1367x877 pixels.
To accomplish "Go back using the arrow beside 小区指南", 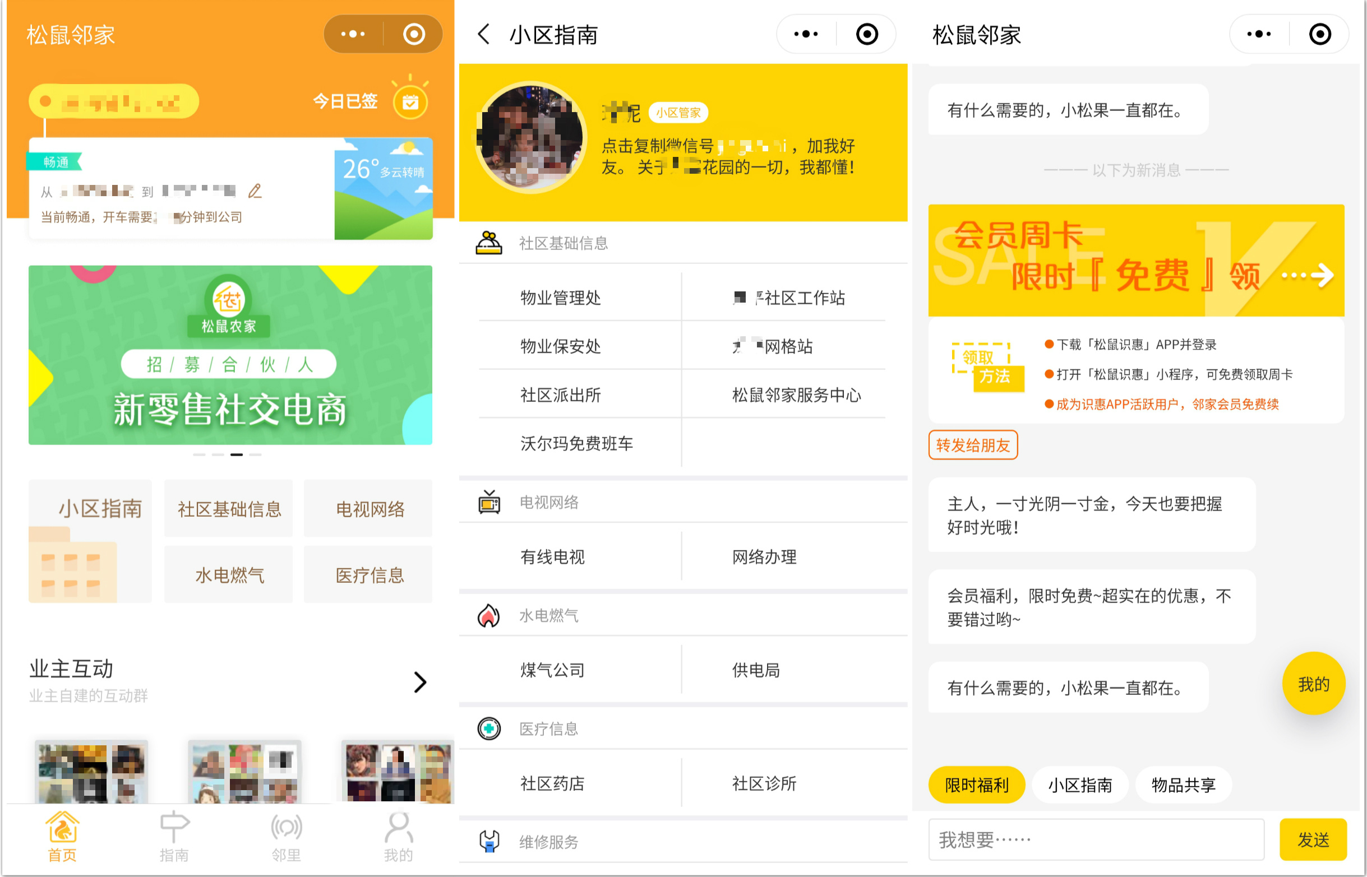I will (x=484, y=34).
